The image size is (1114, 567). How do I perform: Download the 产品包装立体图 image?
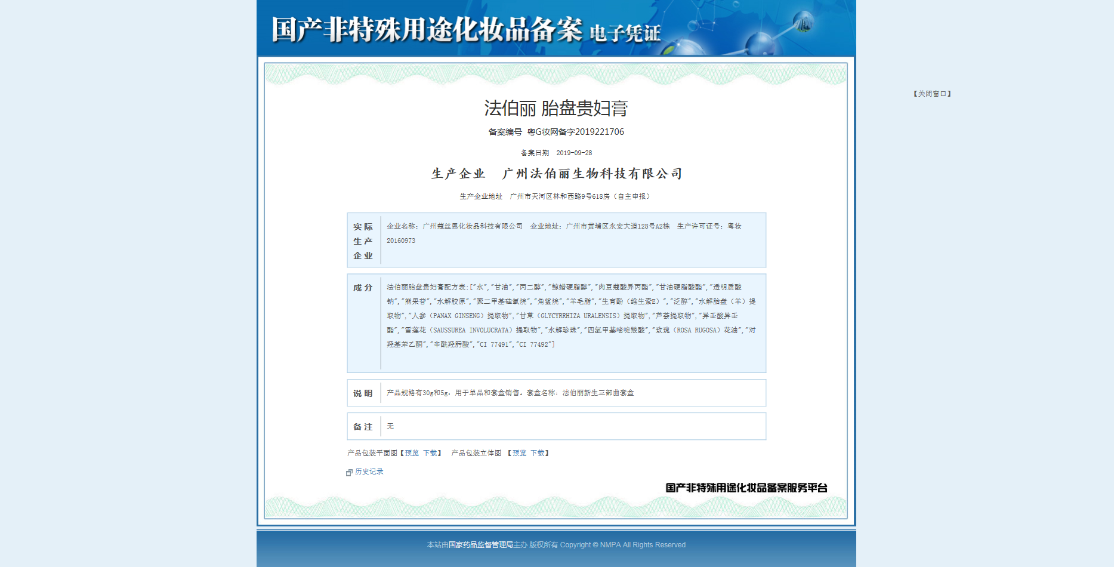538,453
